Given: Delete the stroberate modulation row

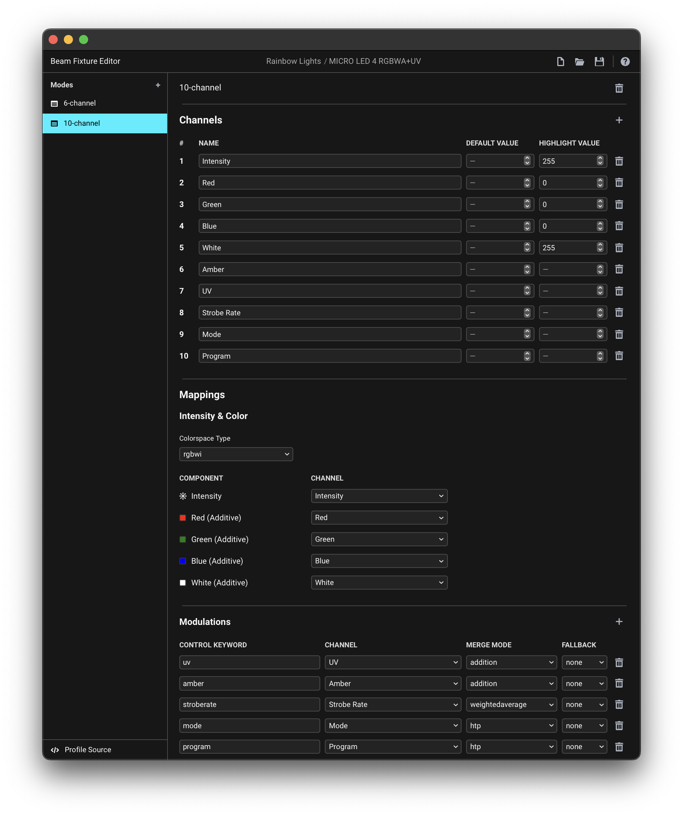Looking at the screenshot, I should coord(619,704).
